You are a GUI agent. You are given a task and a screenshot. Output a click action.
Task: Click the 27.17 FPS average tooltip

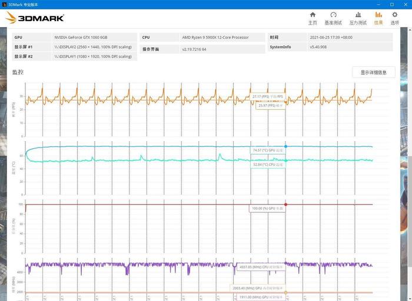click(x=267, y=96)
